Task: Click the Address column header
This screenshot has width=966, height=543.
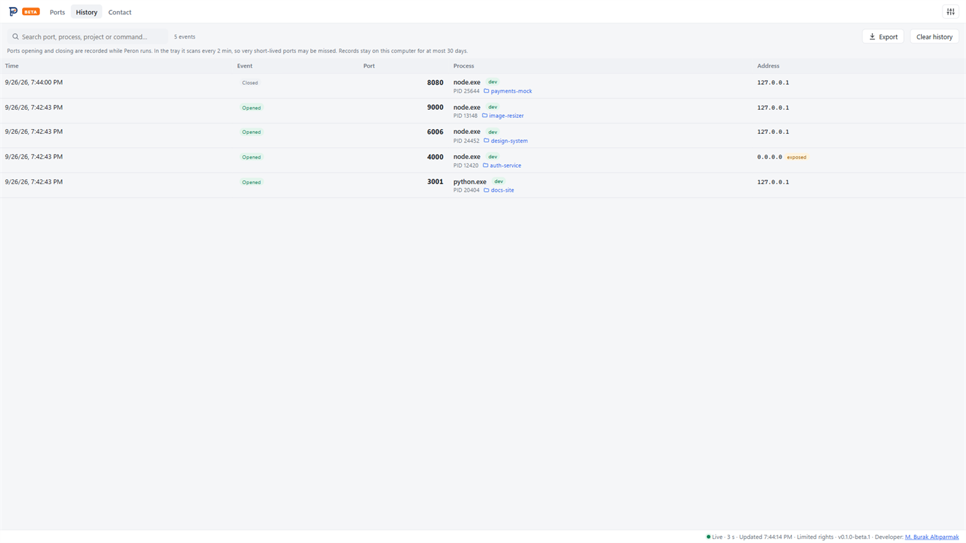Action: coord(768,66)
